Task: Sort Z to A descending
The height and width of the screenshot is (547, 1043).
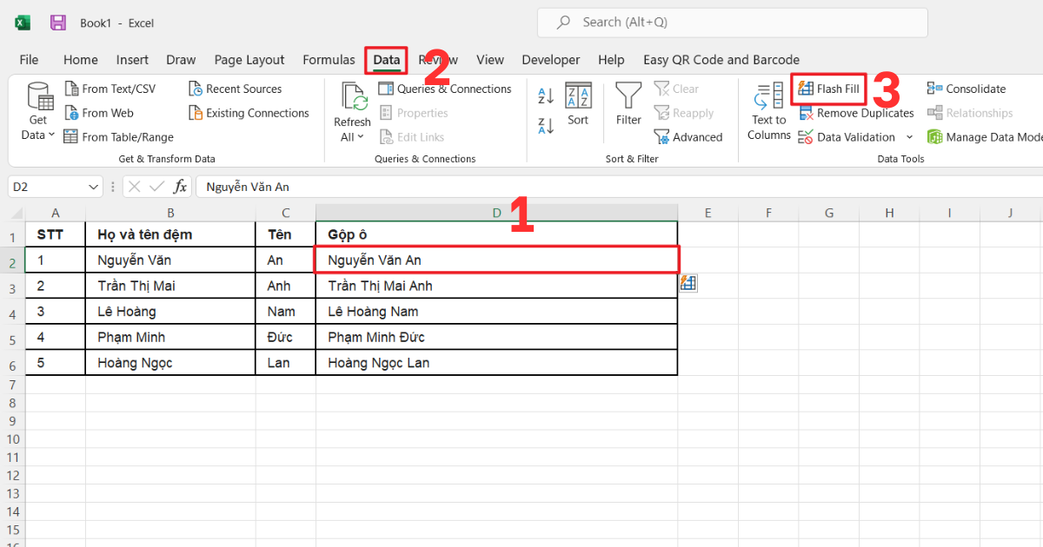Action: click(x=546, y=125)
